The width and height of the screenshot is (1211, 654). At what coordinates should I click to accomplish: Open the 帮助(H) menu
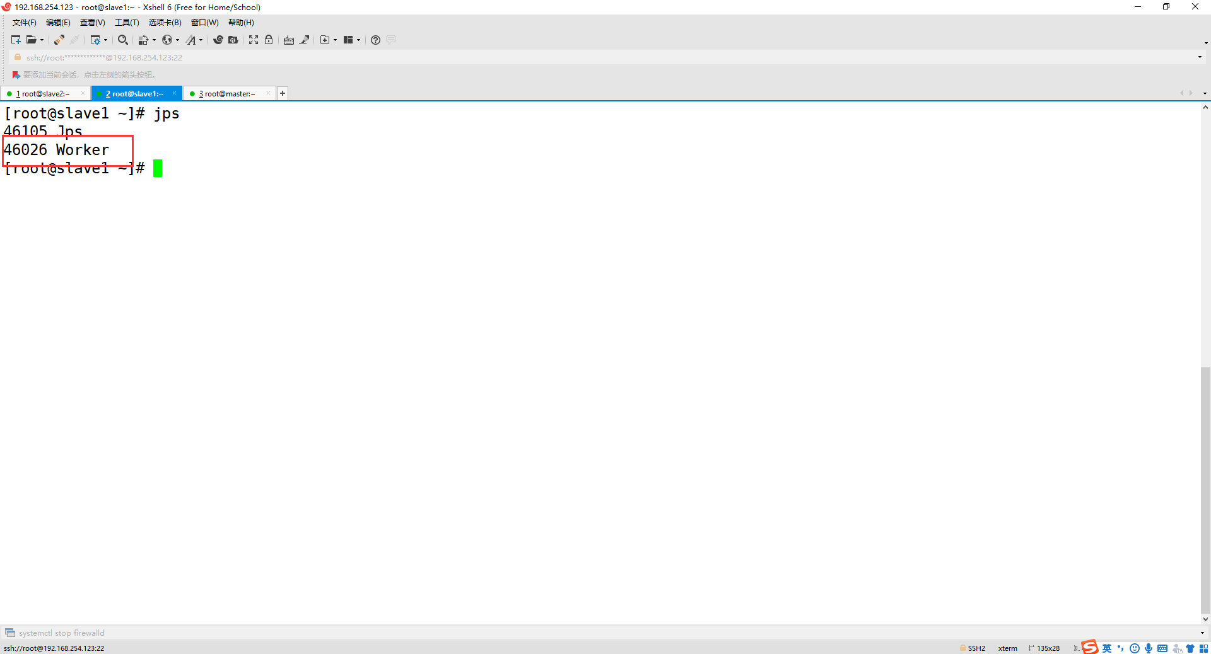(x=241, y=23)
